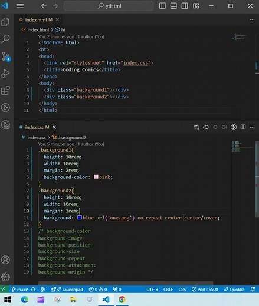Go forward with the right arrow
Viewport: 259px width, 306px height.
(55, 6)
